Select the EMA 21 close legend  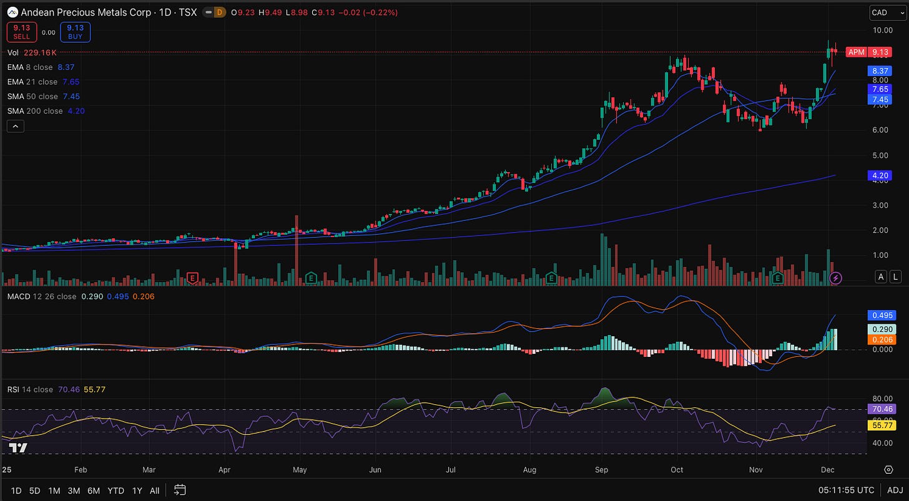pos(44,82)
